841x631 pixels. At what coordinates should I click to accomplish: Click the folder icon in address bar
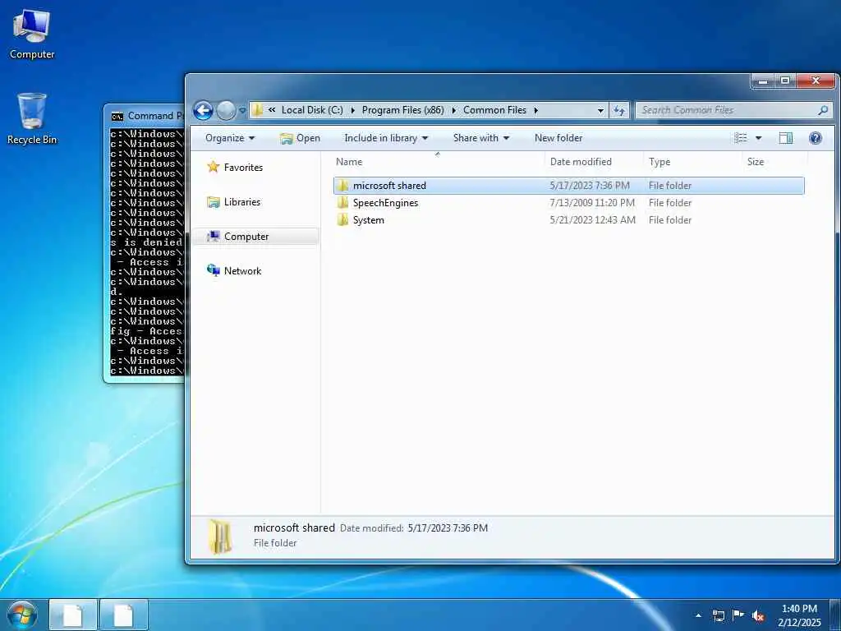(x=257, y=110)
